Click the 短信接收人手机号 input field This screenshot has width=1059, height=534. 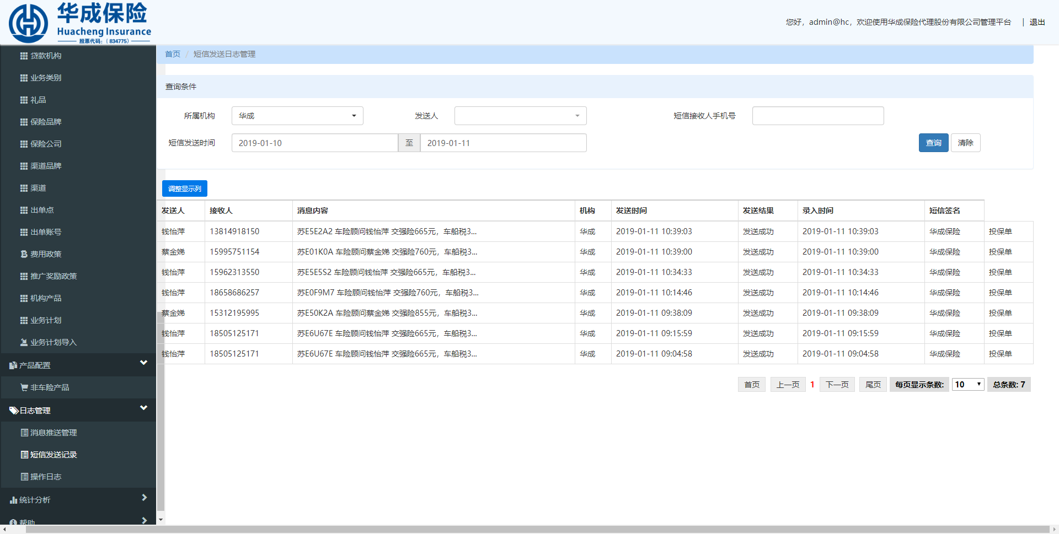[817, 116]
